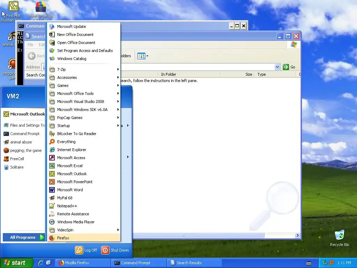
Task: Expand the VideoSpin submenu arrow
Action: [x=118, y=230]
